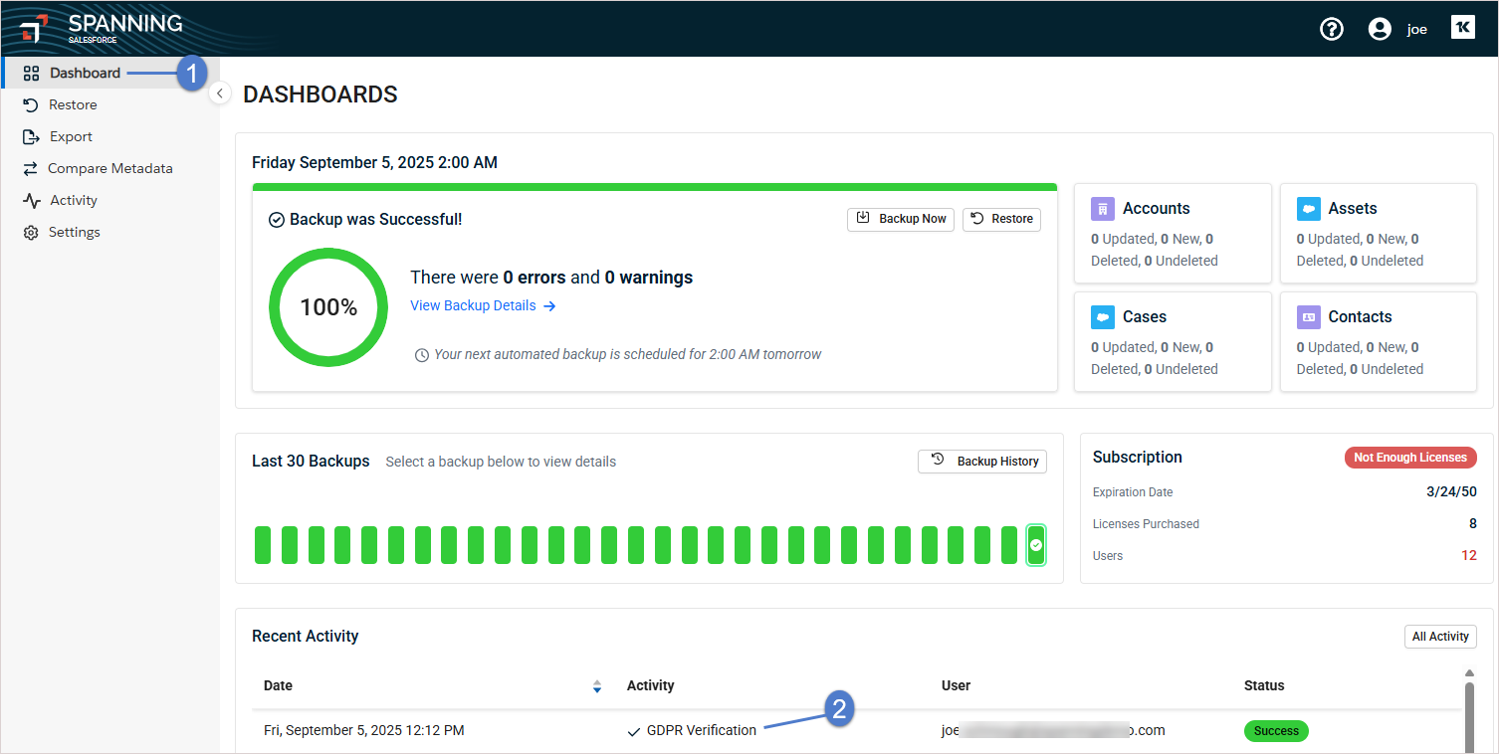Screen dimensions: 1499x754
Task: Click the Accounts building icon
Action: point(1102,209)
